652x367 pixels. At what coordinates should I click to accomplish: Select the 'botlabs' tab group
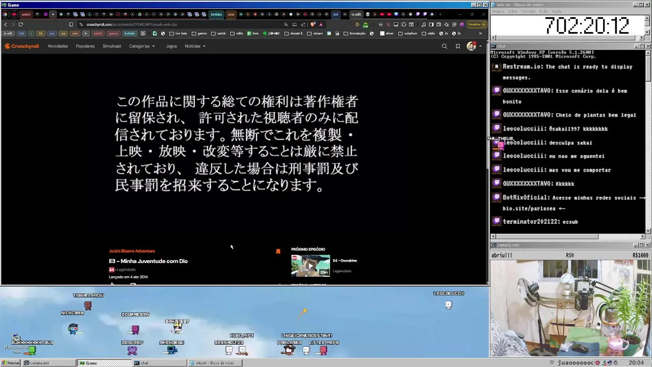pos(216,14)
